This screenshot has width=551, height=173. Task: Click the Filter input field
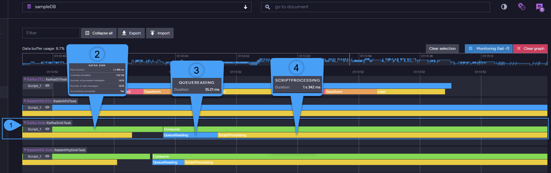(x=51, y=33)
